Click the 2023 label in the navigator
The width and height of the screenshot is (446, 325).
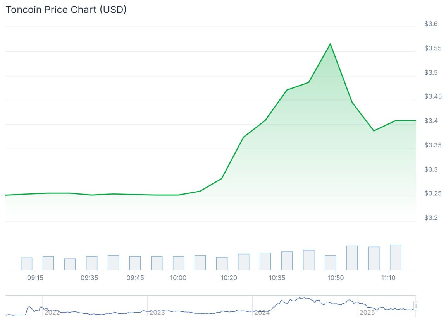pyautogui.click(x=157, y=313)
